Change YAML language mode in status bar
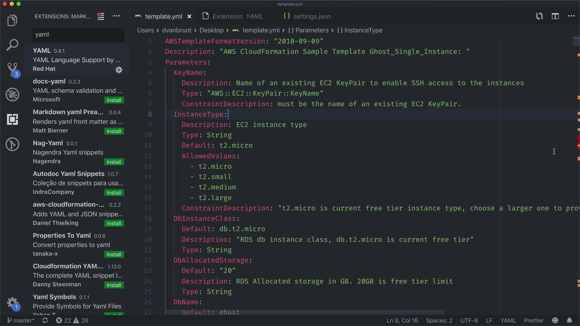 pyautogui.click(x=508, y=320)
